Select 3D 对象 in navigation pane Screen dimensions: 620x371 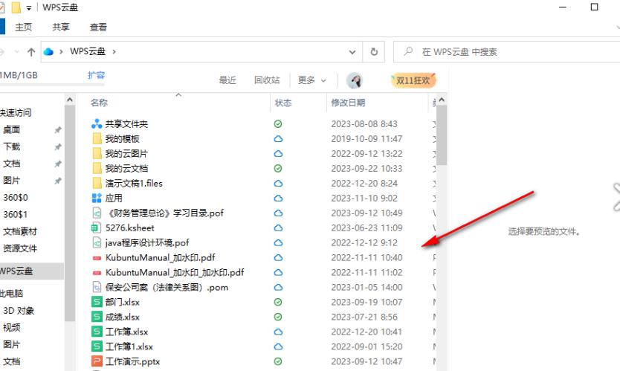click(x=18, y=311)
